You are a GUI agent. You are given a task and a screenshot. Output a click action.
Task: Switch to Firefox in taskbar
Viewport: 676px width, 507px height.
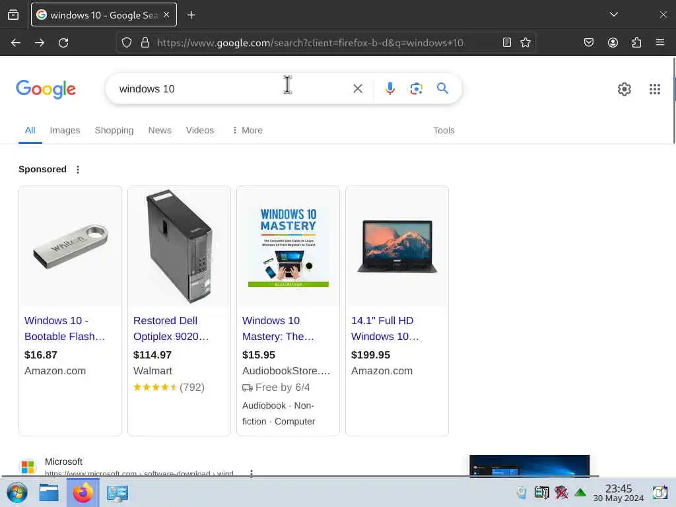83,492
